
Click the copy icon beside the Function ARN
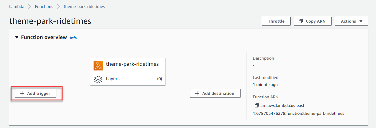coord(256,105)
